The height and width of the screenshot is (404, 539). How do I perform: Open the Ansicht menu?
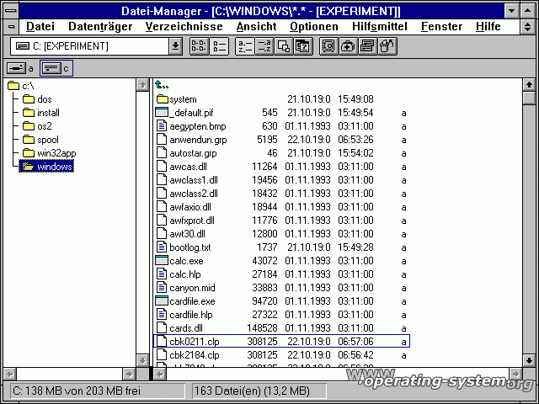256,26
